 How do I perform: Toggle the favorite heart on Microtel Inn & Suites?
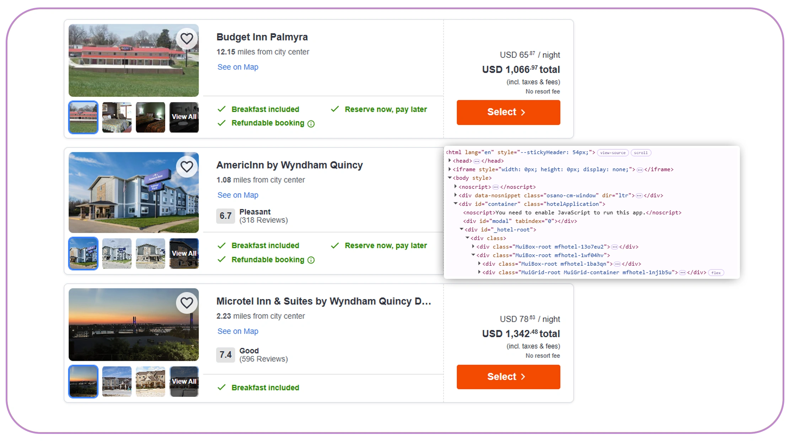(187, 303)
